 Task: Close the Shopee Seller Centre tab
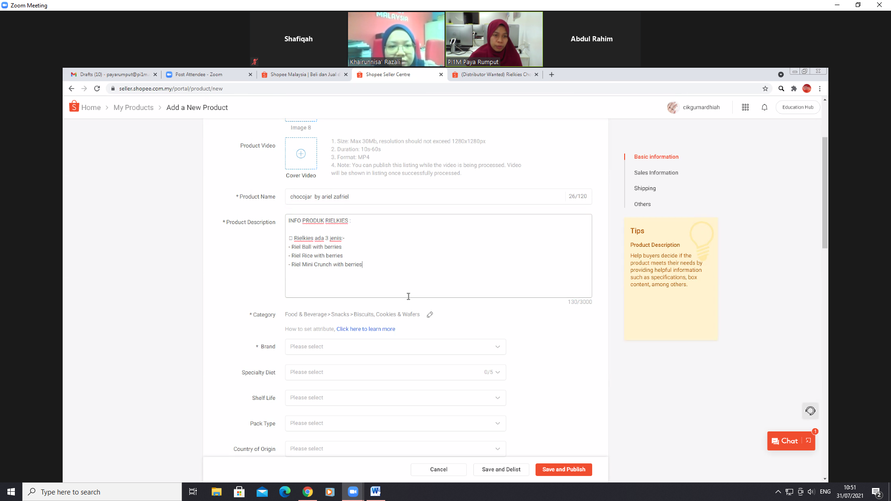[x=441, y=74]
